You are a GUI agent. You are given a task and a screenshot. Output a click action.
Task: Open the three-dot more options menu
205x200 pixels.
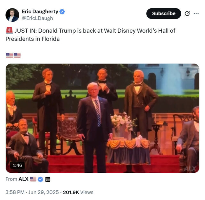[x=196, y=13]
